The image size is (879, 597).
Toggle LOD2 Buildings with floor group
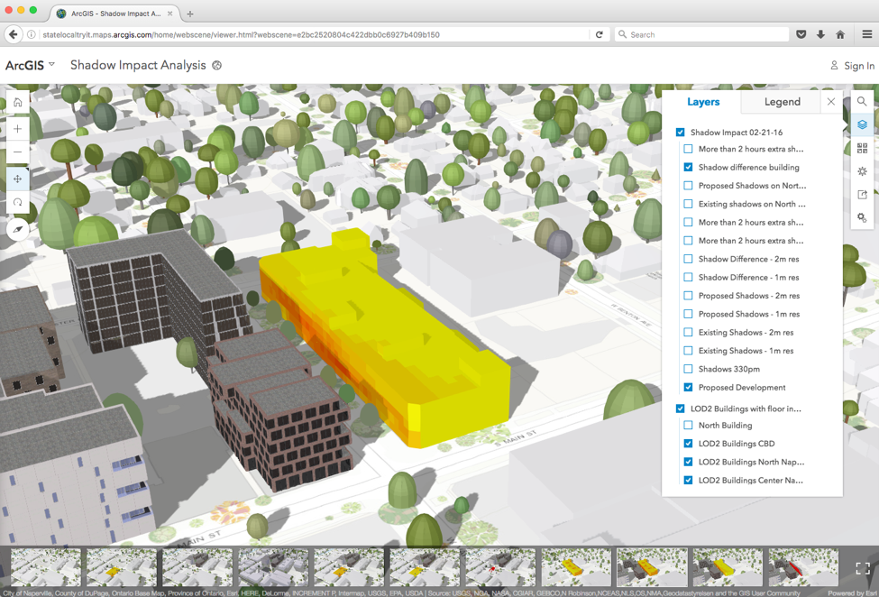pyautogui.click(x=680, y=409)
